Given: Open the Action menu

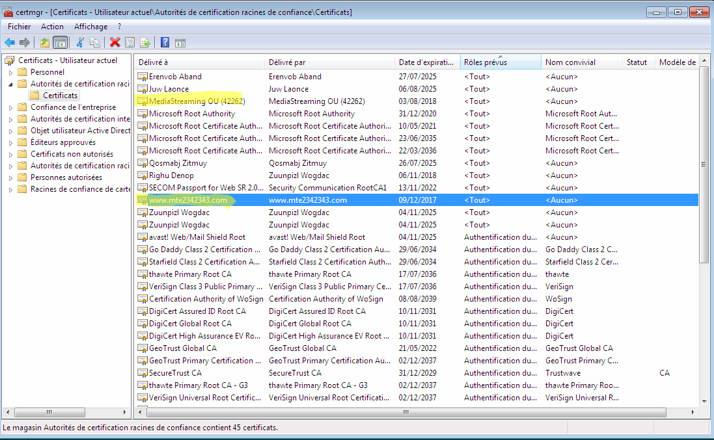Looking at the screenshot, I should pos(52,27).
